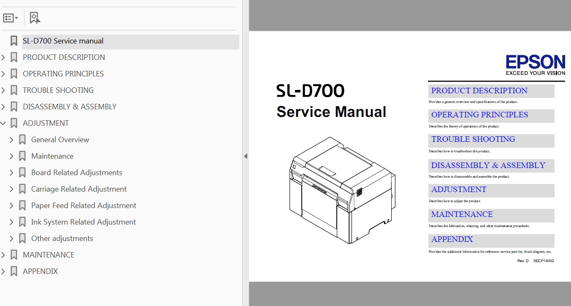Expand the PRODUCT DESCRIPTION bookmark
Image resolution: width=571 pixels, height=306 pixels.
point(3,57)
